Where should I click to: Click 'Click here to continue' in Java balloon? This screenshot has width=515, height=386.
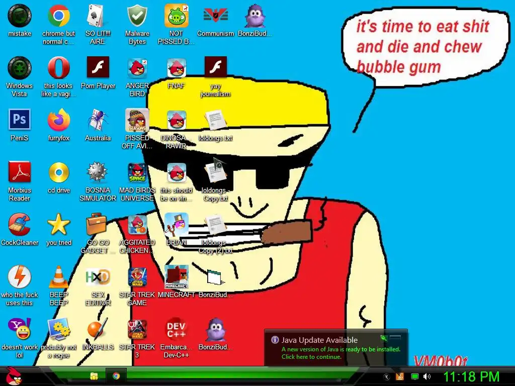(311, 357)
